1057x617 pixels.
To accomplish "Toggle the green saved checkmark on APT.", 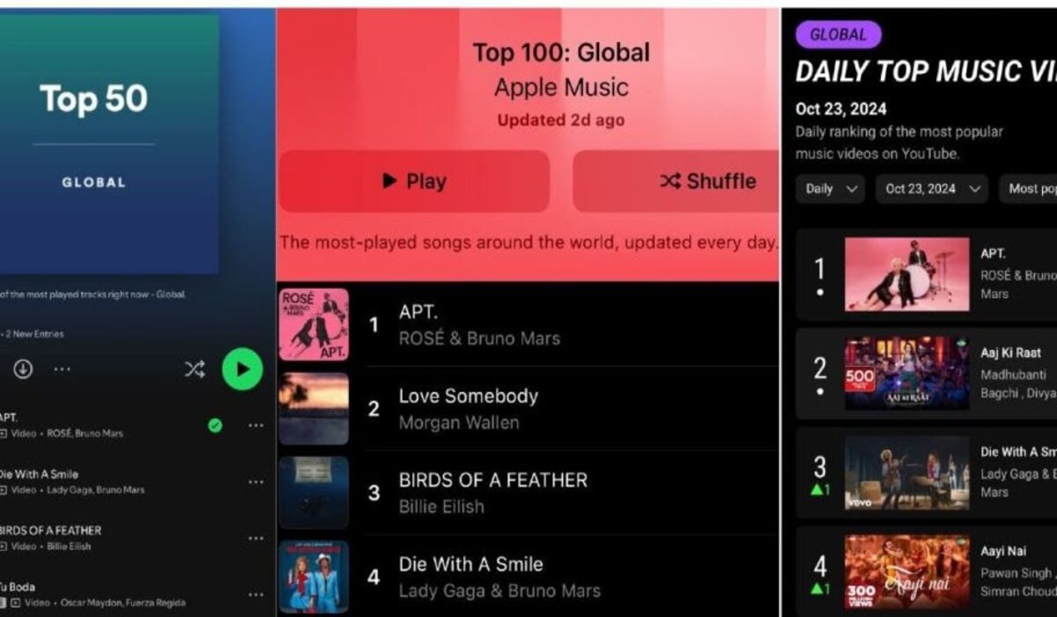I will coord(215,426).
